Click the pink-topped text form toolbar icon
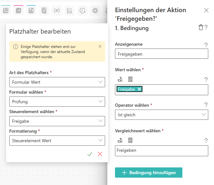 click(x=19, y=11)
